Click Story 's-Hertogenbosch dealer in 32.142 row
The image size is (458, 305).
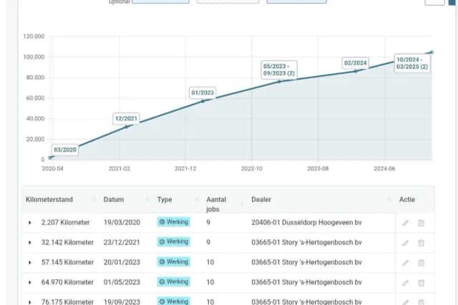[306, 243]
